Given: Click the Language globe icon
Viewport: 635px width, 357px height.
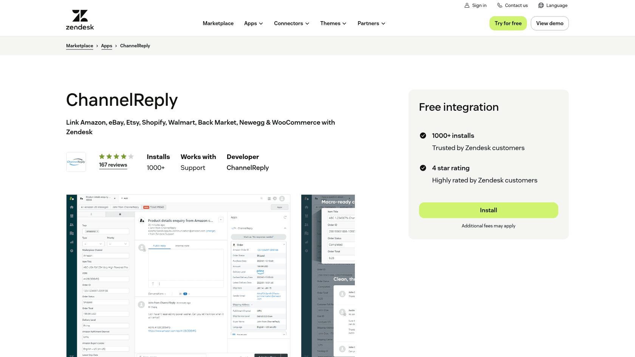Looking at the screenshot, I should coord(541,5).
